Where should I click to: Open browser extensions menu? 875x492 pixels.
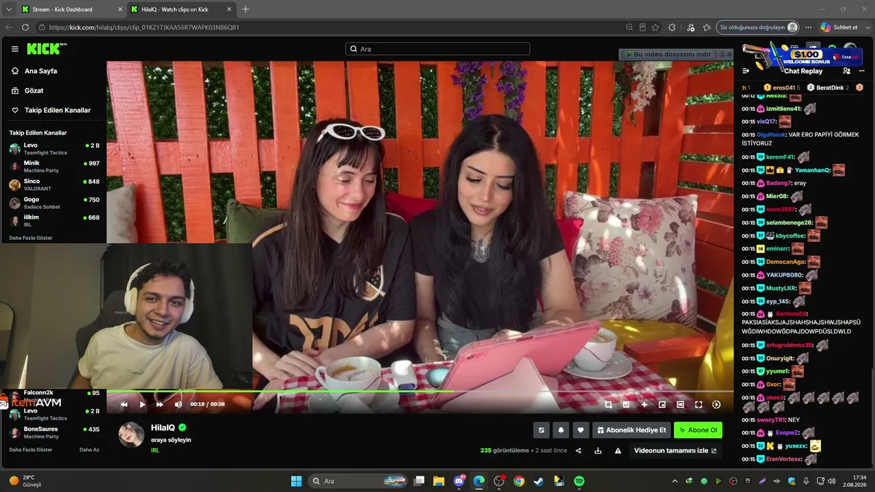(672, 27)
